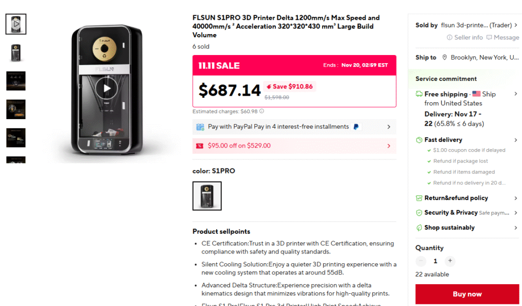Viewport: 522px width, 306px height.
Task: Click the coupon ticket icon
Action: [x=200, y=146]
